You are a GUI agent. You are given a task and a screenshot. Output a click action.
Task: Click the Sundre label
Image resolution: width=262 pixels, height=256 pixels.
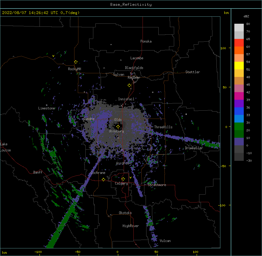[89, 119]
